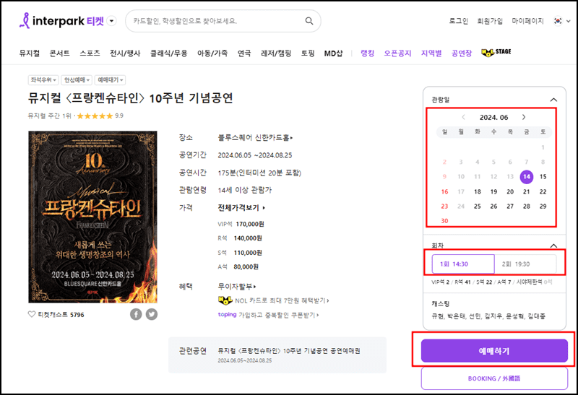The height and width of the screenshot is (395, 578).
Task: Collapse the 관람일 section chevron
Action: click(x=553, y=100)
